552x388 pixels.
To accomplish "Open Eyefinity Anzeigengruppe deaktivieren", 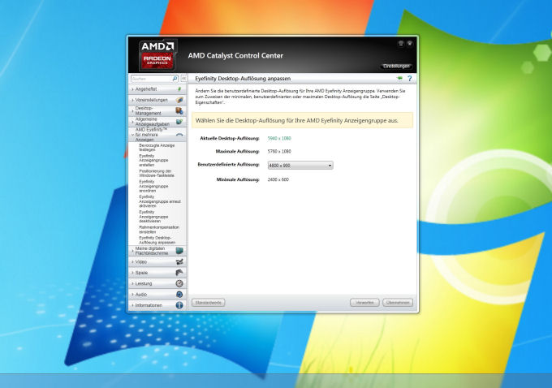I will tap(153, 217).
